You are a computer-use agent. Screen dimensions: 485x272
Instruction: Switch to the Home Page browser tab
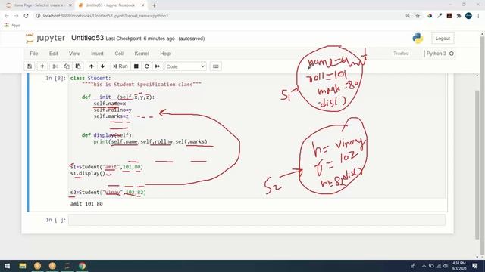pyautogui.click(x=39, y=5)
